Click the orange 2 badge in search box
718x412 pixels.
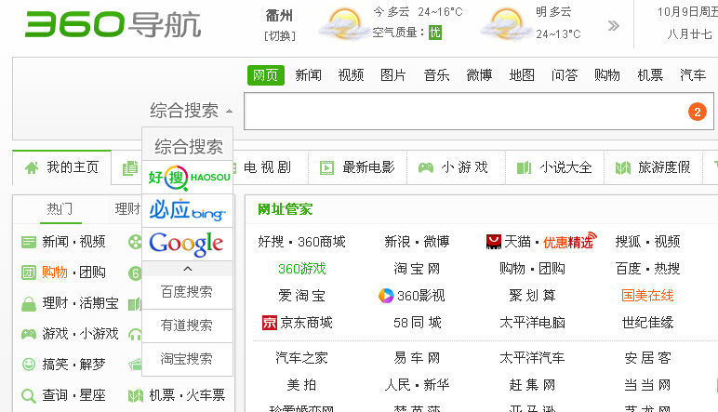(x=697, y=112)
